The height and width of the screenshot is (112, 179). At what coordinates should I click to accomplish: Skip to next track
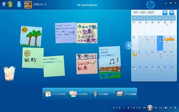pos(155,108)
